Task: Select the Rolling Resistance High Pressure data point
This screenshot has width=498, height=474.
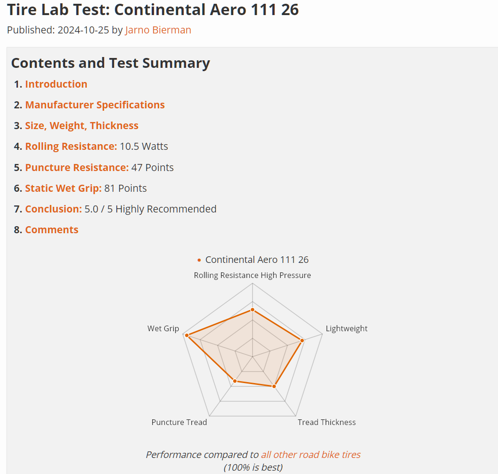Action: tap(253, 310)
